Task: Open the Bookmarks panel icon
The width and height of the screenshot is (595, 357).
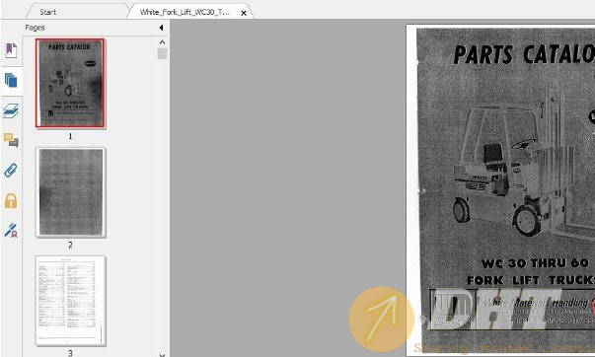Action: coord(11,51)
